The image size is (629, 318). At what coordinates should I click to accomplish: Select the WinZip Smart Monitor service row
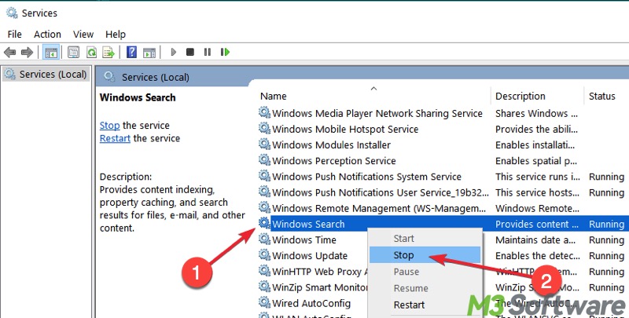(320, 287)
